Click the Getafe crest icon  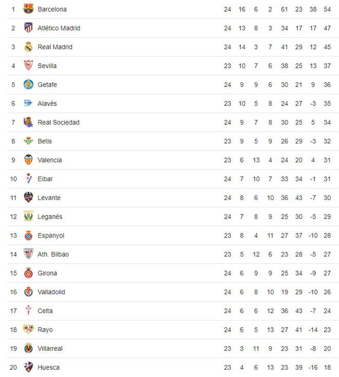[28, 84]
